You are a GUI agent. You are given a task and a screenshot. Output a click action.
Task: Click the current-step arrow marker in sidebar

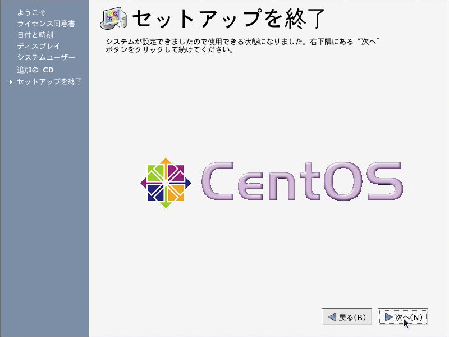[x=11, y=81]
